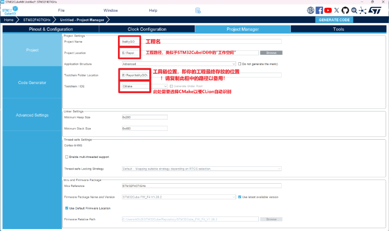The image size is (389, 231).
Task: Open the Facebook icon link
Action: tap(319, 10)
